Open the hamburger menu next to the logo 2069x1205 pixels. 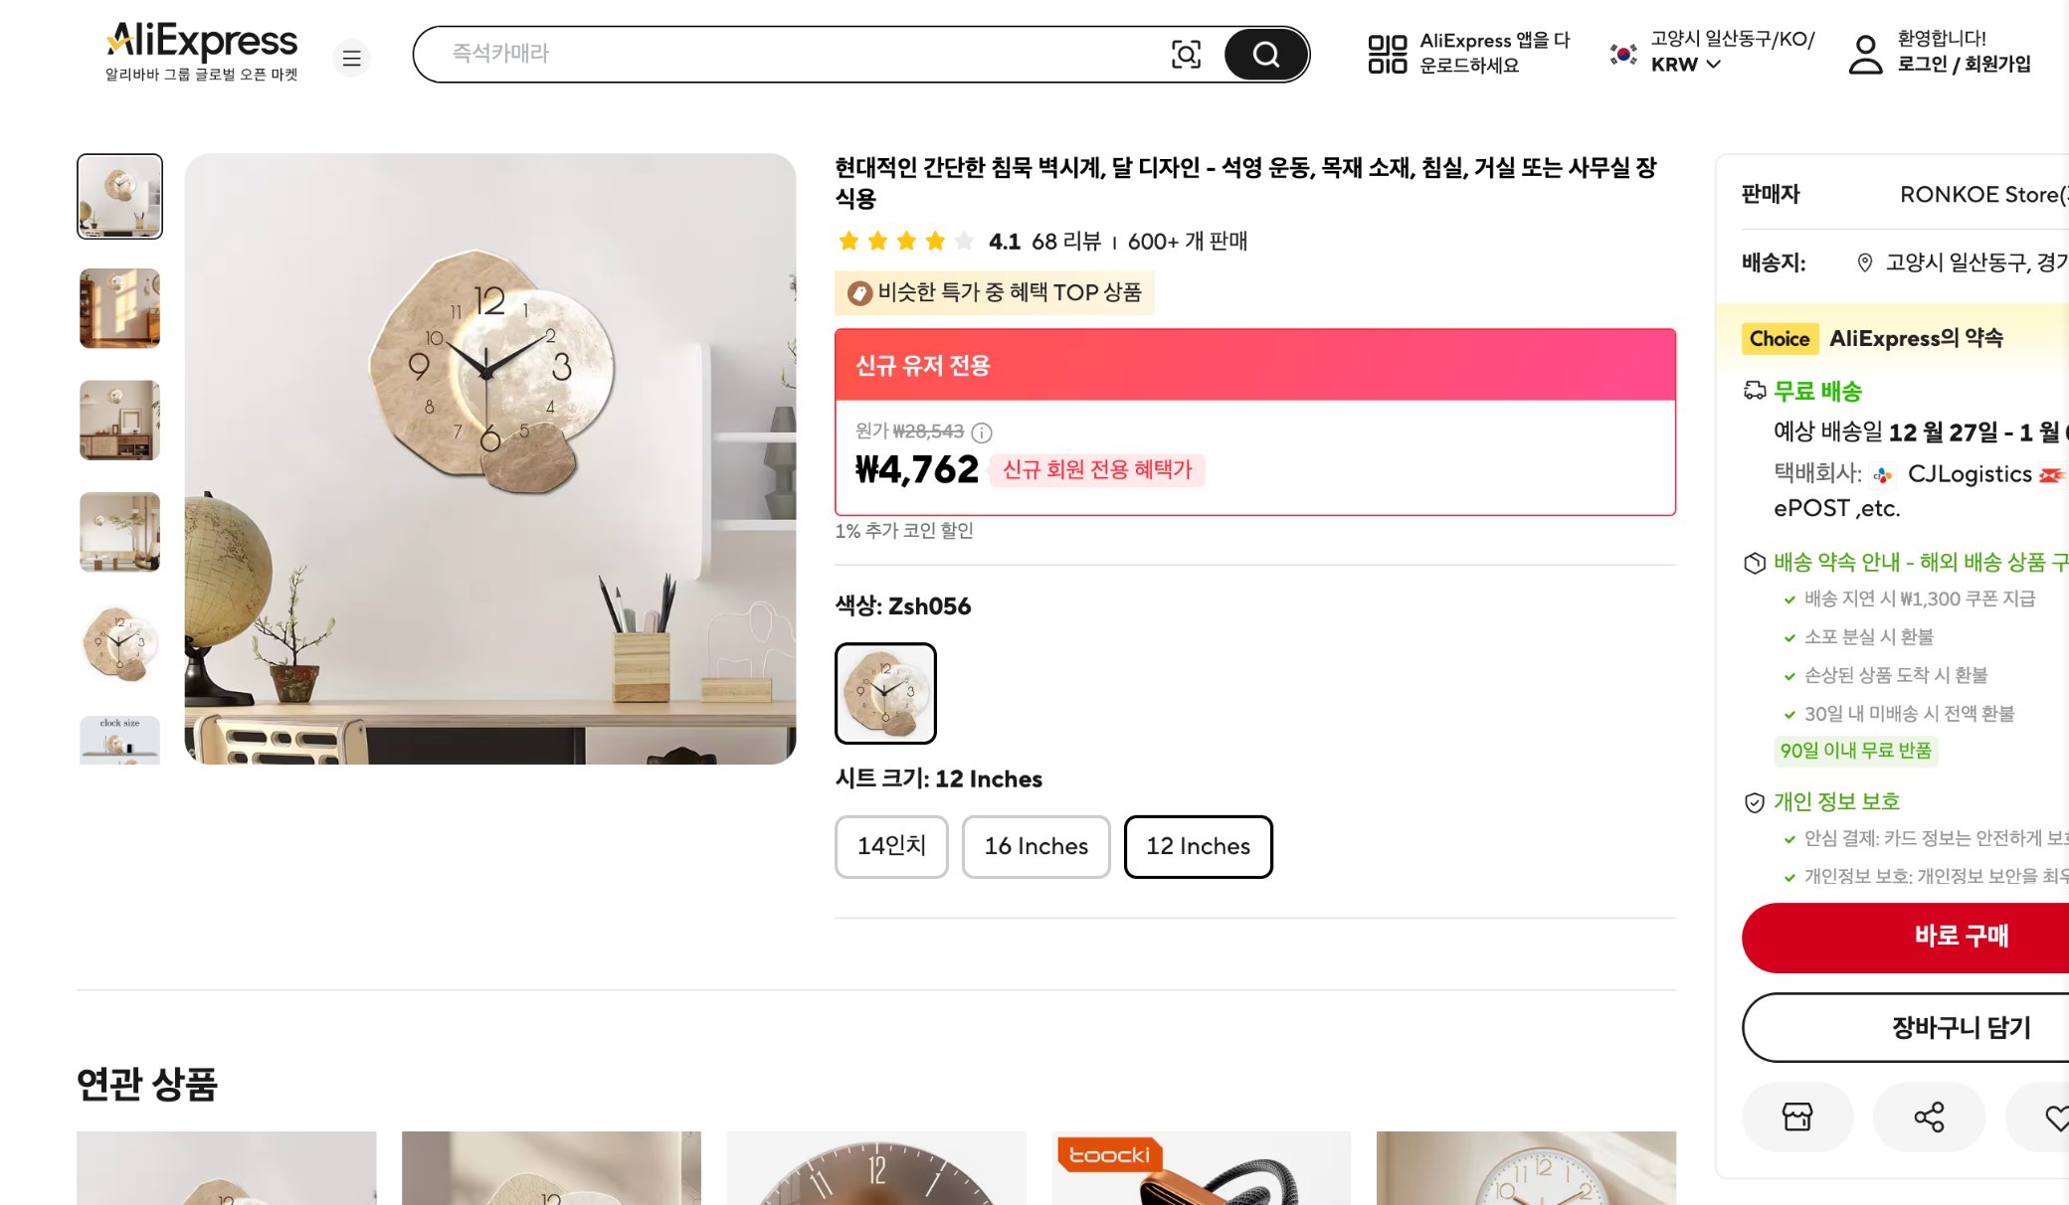click(351, 59)
